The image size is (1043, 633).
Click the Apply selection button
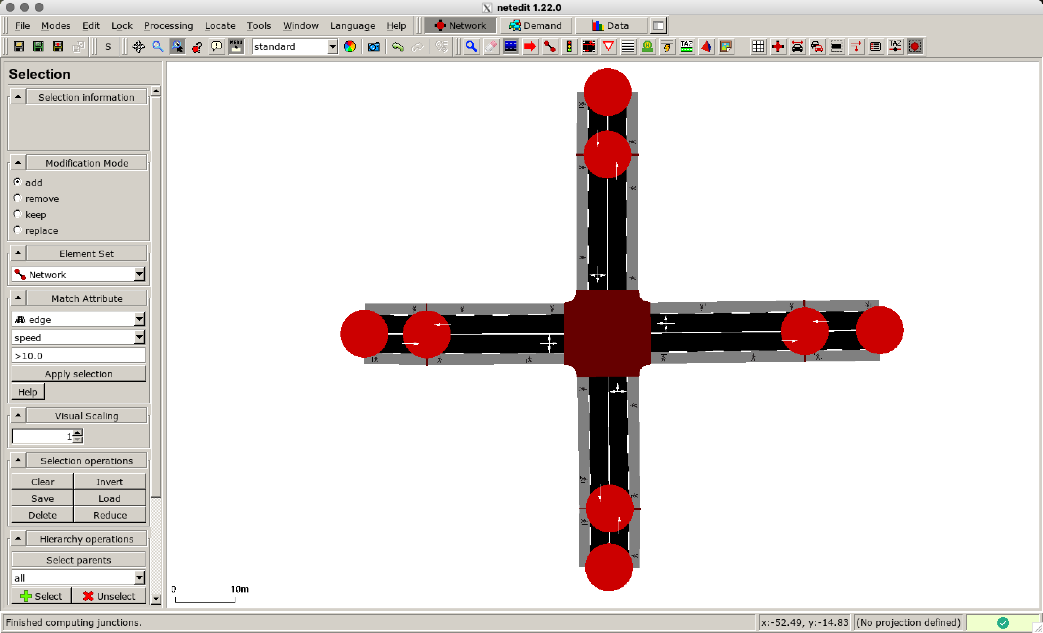(79, 374)
